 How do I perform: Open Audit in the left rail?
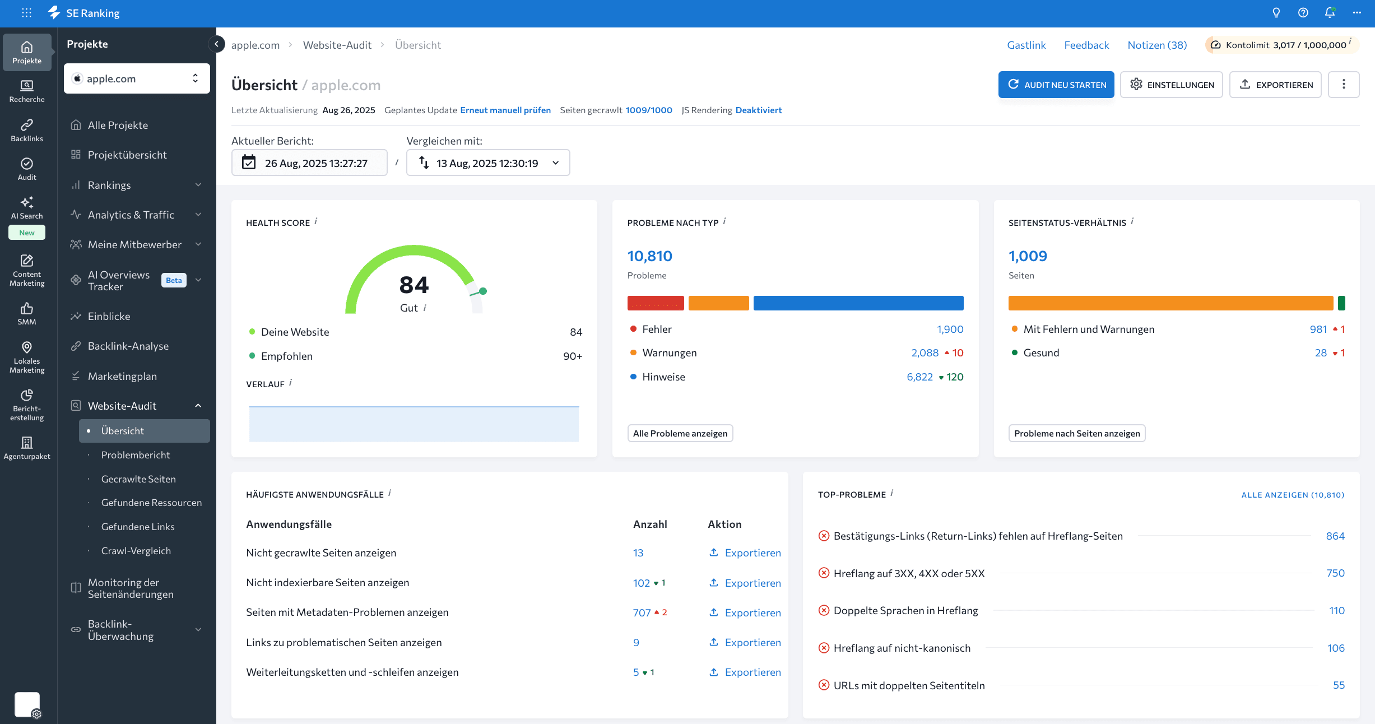[27, 169]
